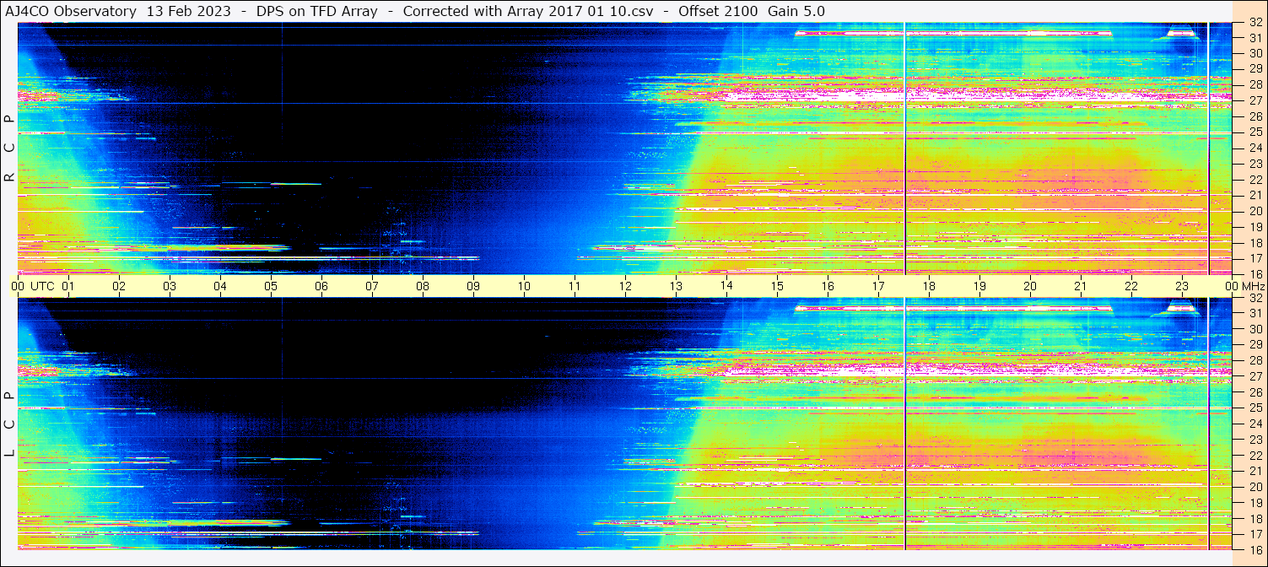Click the 20 MHz label in upper RCP panel
The image size is (1268, 567).
(1255, 211)
